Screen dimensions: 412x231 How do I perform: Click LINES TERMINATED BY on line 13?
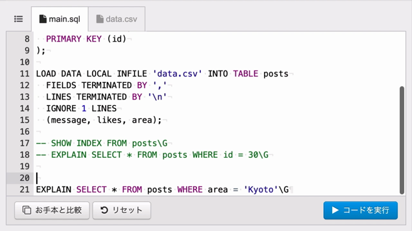[x=94, y=97]
